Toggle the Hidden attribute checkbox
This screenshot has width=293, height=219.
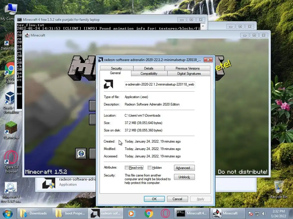click(149, 168)
